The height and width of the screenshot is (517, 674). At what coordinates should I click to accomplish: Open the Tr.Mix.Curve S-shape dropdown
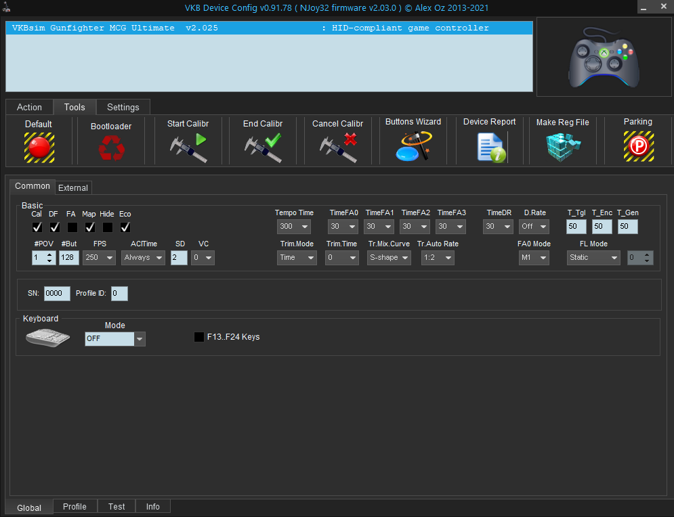389,258
